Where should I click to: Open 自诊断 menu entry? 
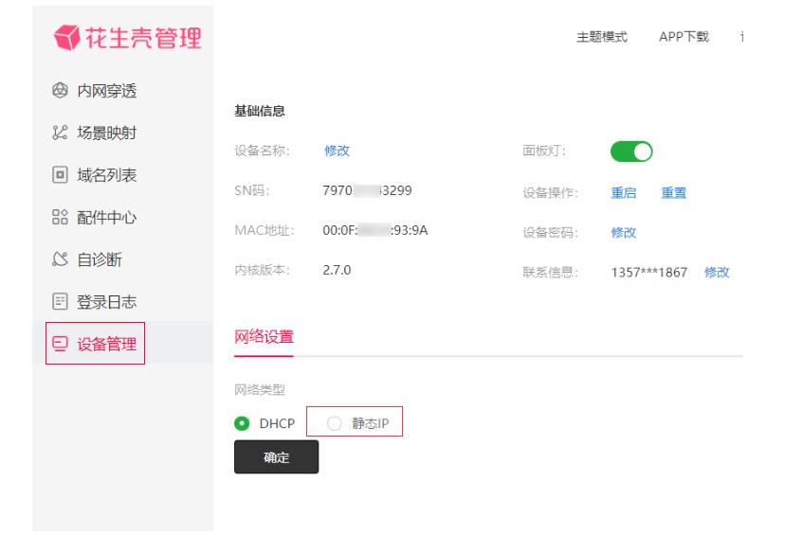tap(100, 259)
